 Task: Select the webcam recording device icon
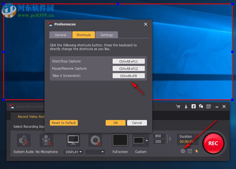point(95,140)
